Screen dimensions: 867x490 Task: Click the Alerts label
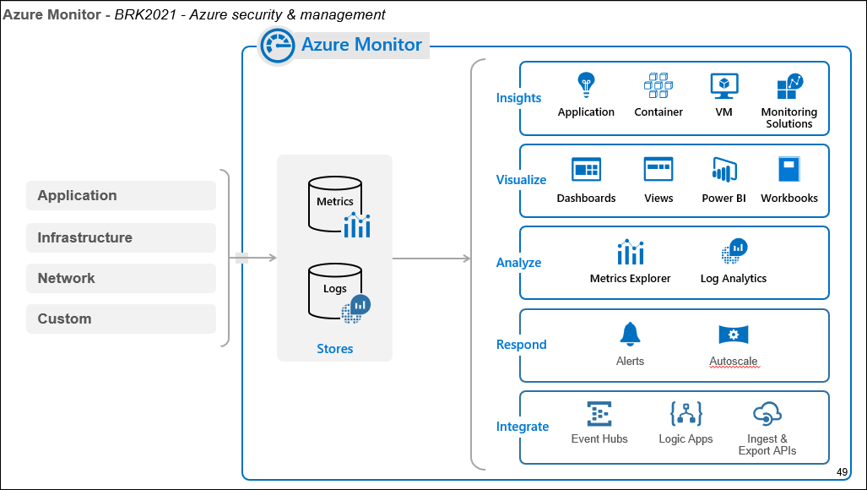[630, 361]
